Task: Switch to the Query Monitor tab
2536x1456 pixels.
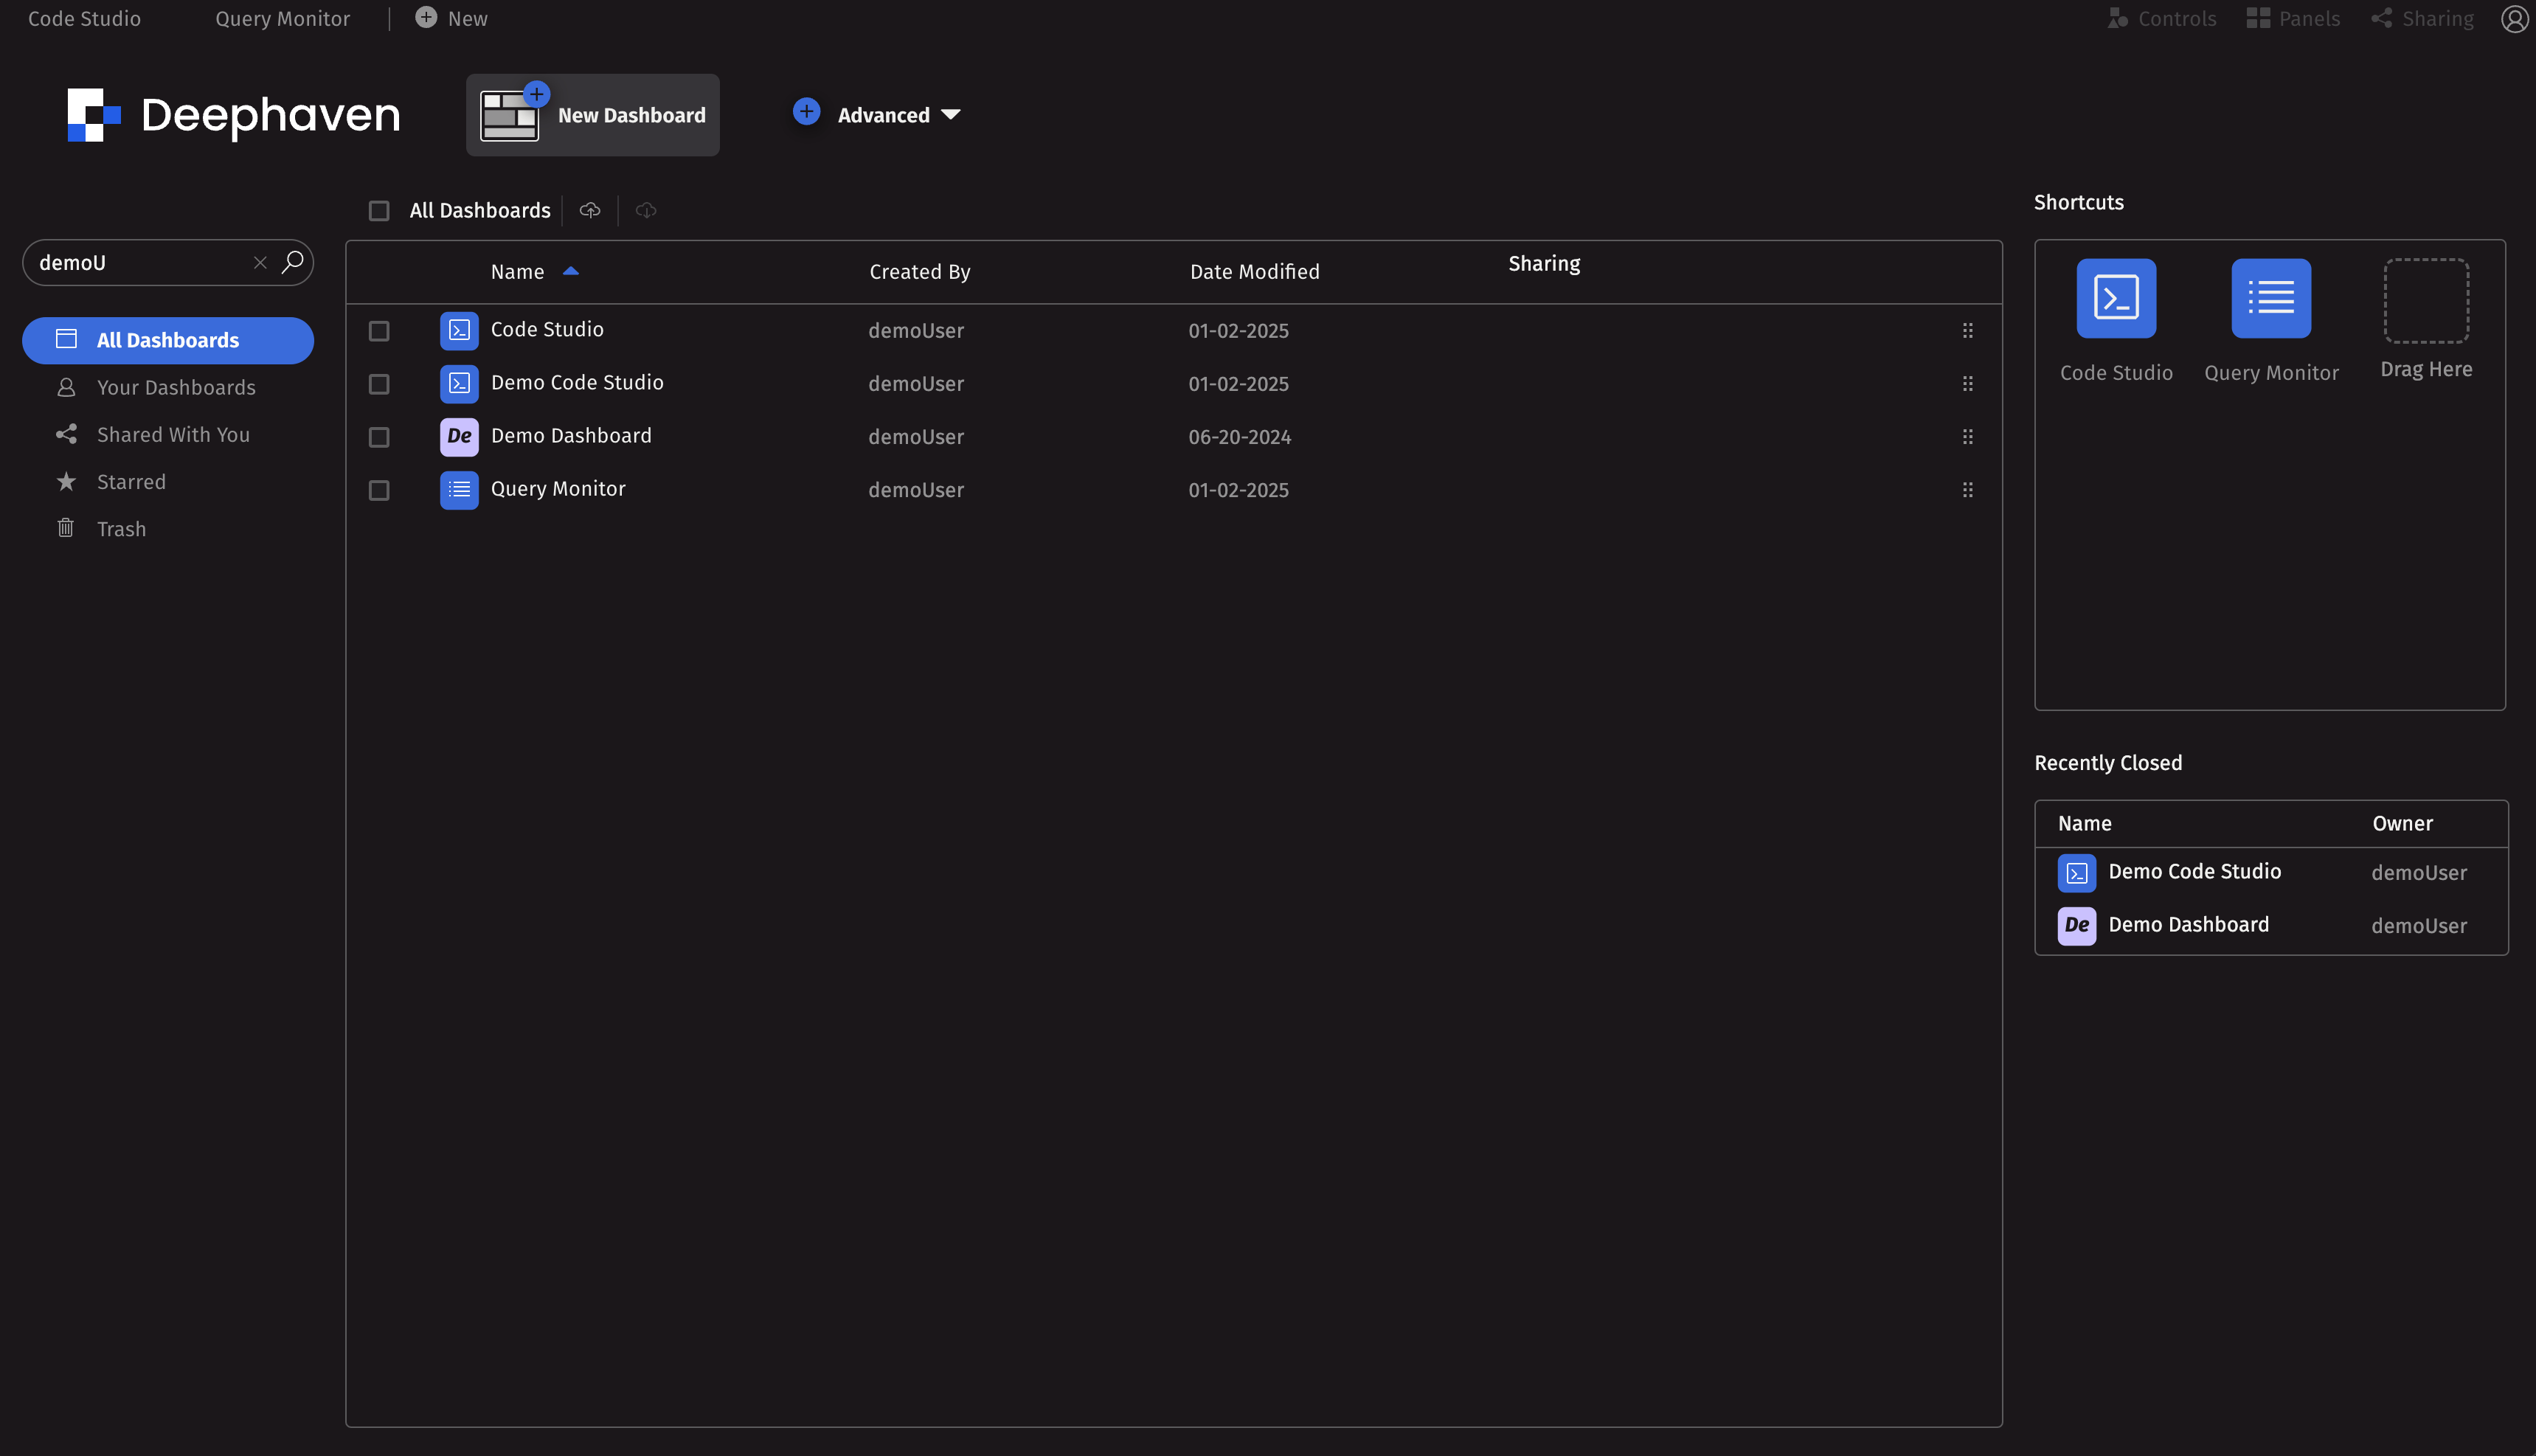Action: coord(282,18)
